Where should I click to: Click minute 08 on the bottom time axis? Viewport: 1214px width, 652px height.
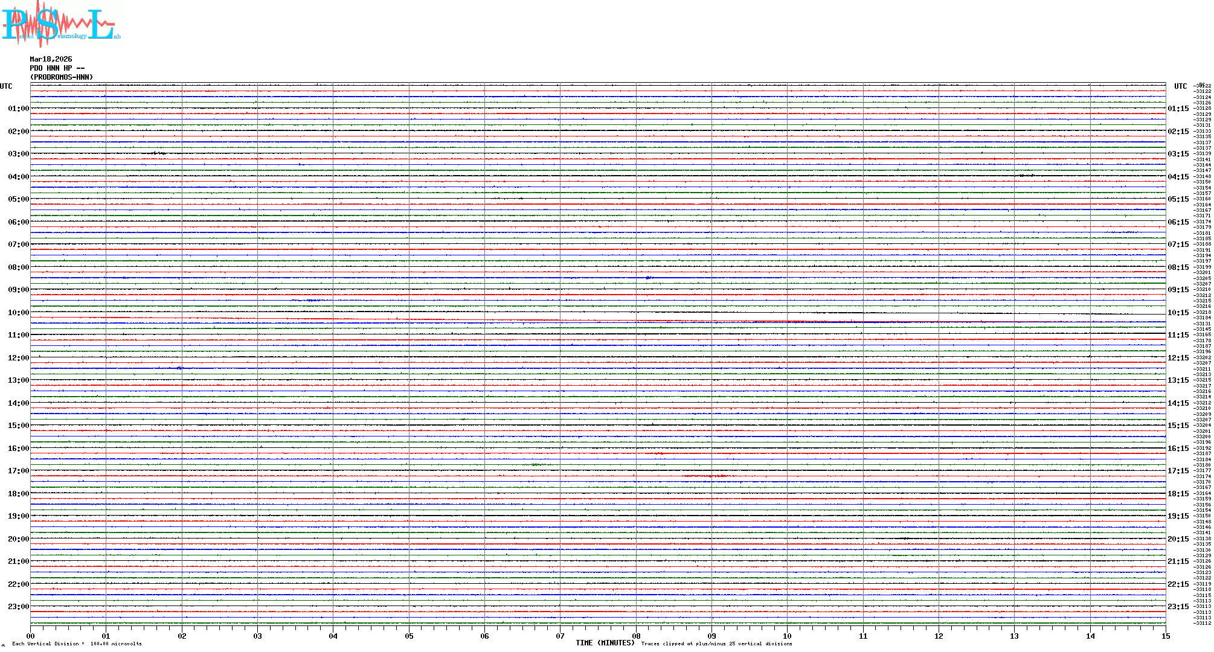[636, 636]
